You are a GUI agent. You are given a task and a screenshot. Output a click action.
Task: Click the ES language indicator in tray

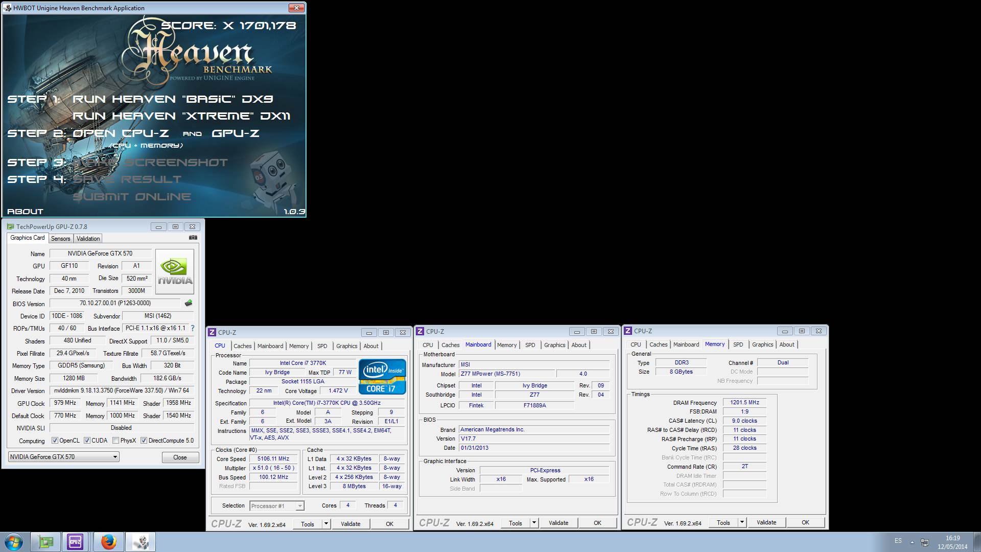coord(898,541)
